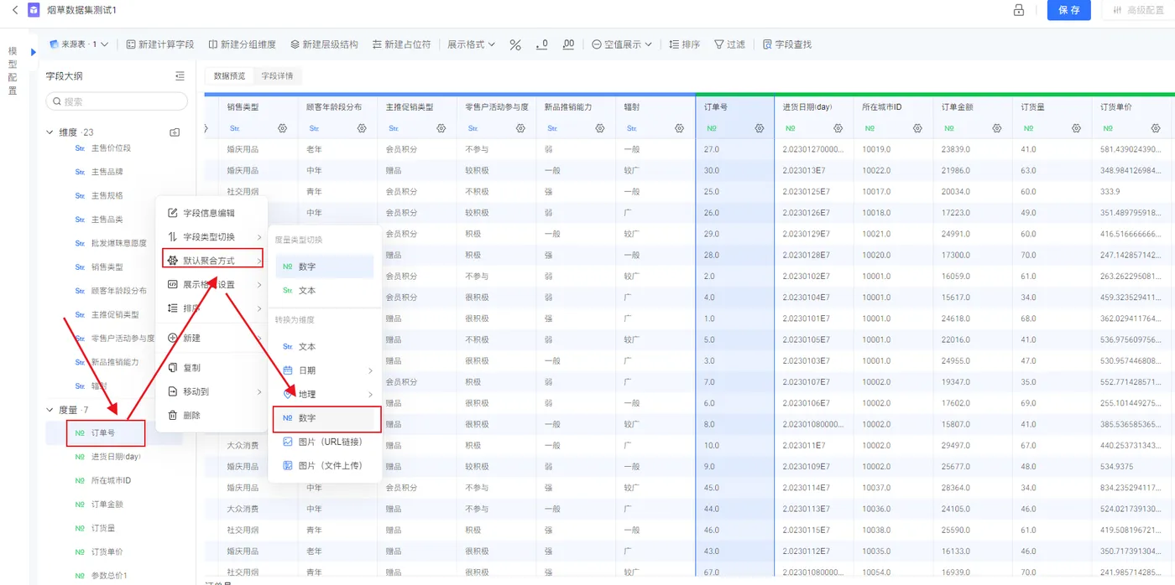The width and height of the screenshot is (1175, 585).
Task: Open 新建 in the context menu
Action: [x=211, y=338]
